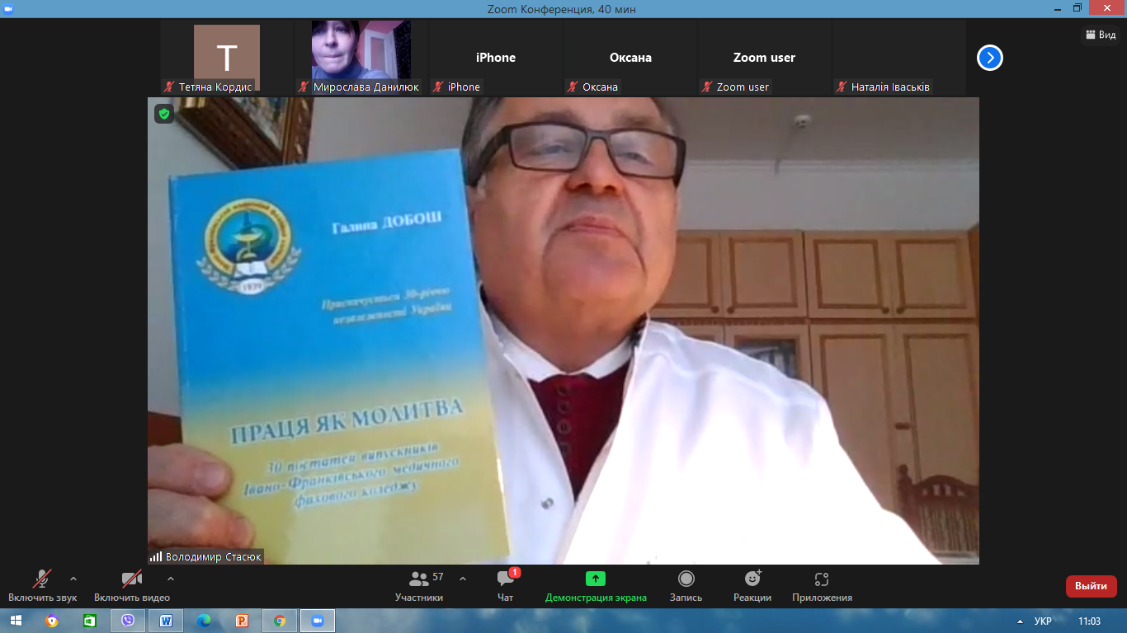Show next participants with blue arrow button
This screenshot has height=633, width=1127.
pos(989,58)
